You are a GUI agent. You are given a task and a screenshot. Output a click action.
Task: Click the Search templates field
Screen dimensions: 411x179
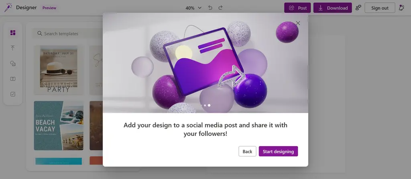click(68, 34)
